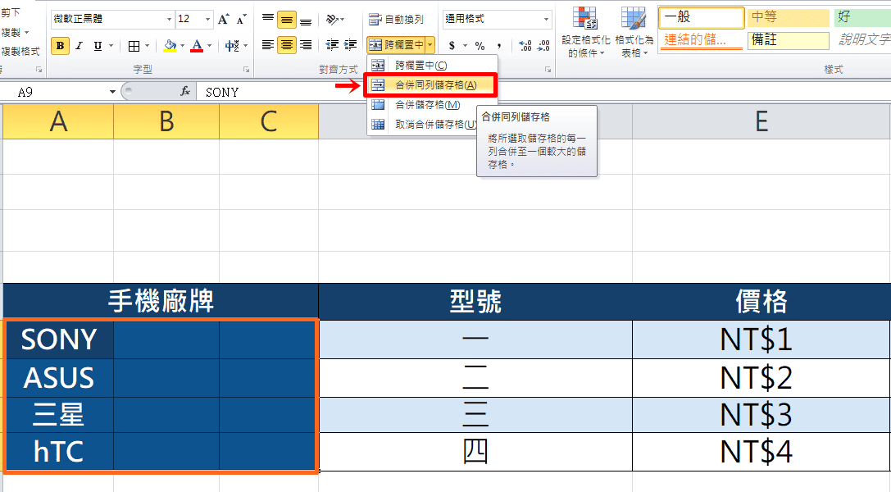Screen dimensions: 891x492
Task: Click the decrease decimal icon
Action: click(543, 45)
